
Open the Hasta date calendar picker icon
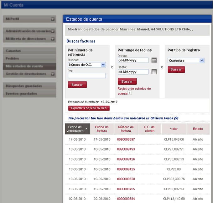pos(154,72)
